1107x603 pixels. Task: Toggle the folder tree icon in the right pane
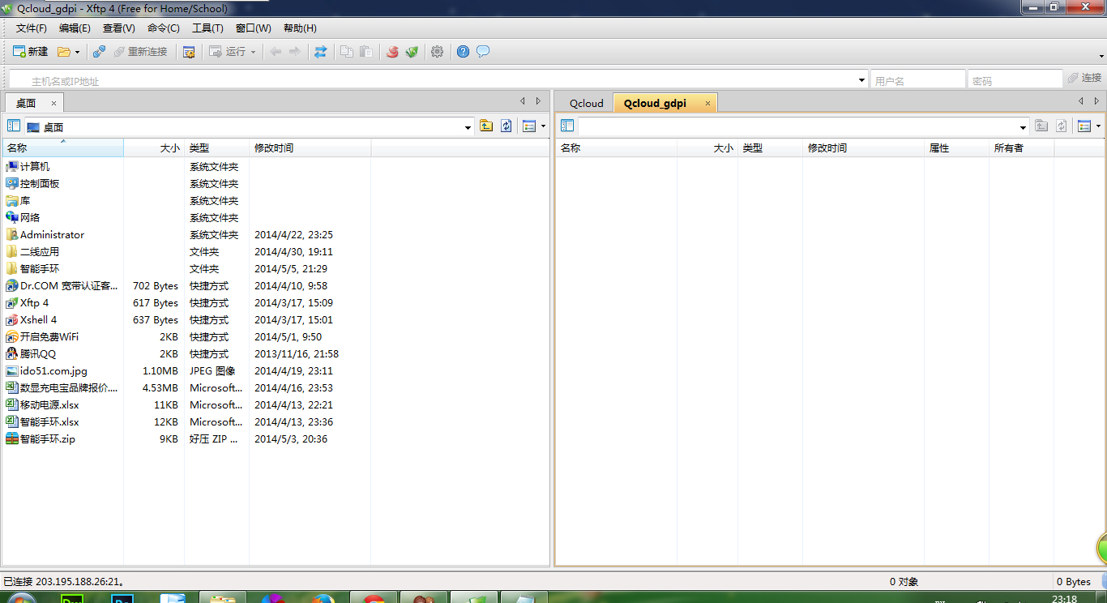(x=567, y=126)
